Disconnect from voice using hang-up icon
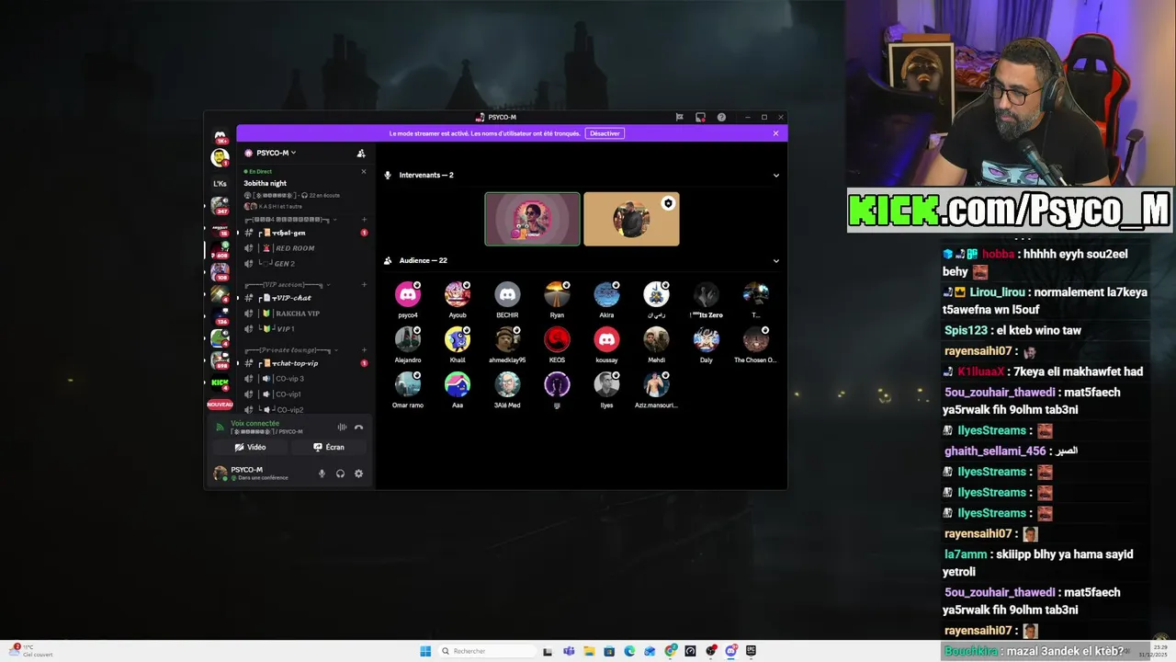This screenshot has width=1176, height=662. tap(358, 427)
